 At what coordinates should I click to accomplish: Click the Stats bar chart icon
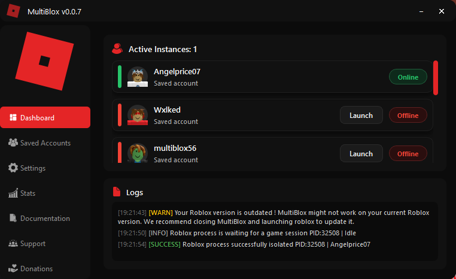13,193
